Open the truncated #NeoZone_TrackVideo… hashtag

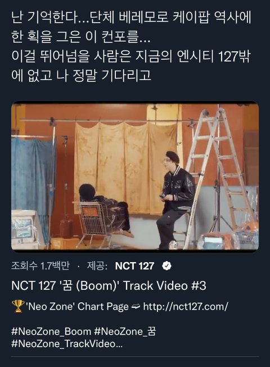coord(67,344)
